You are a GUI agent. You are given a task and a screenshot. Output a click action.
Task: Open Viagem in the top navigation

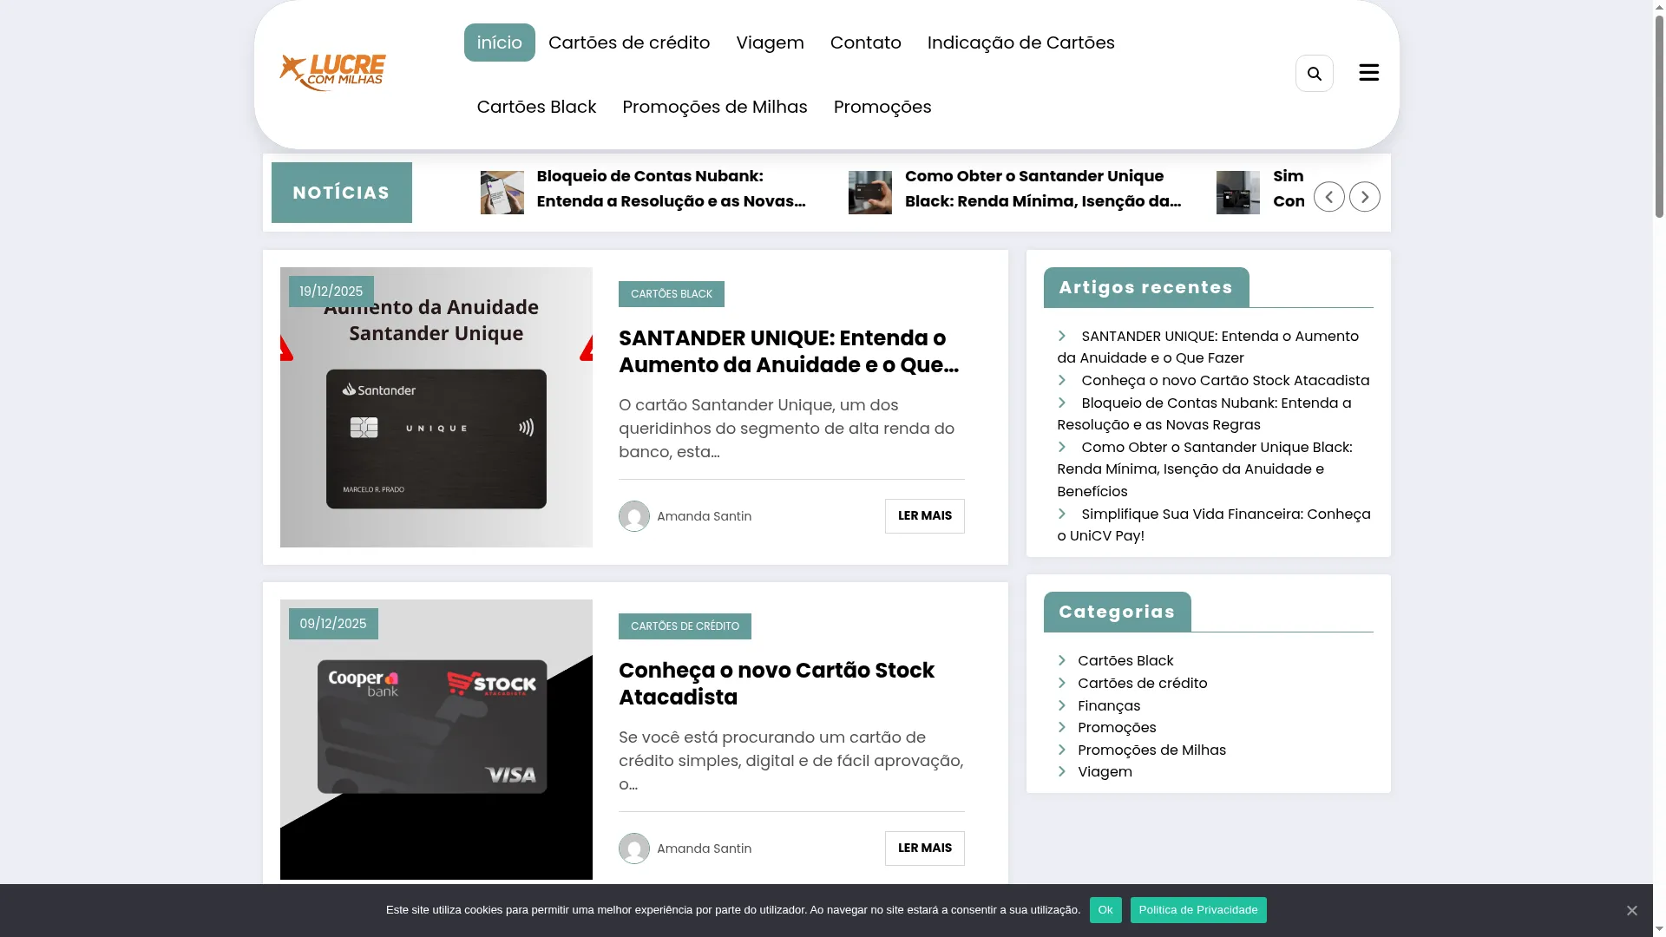point(770,43)
